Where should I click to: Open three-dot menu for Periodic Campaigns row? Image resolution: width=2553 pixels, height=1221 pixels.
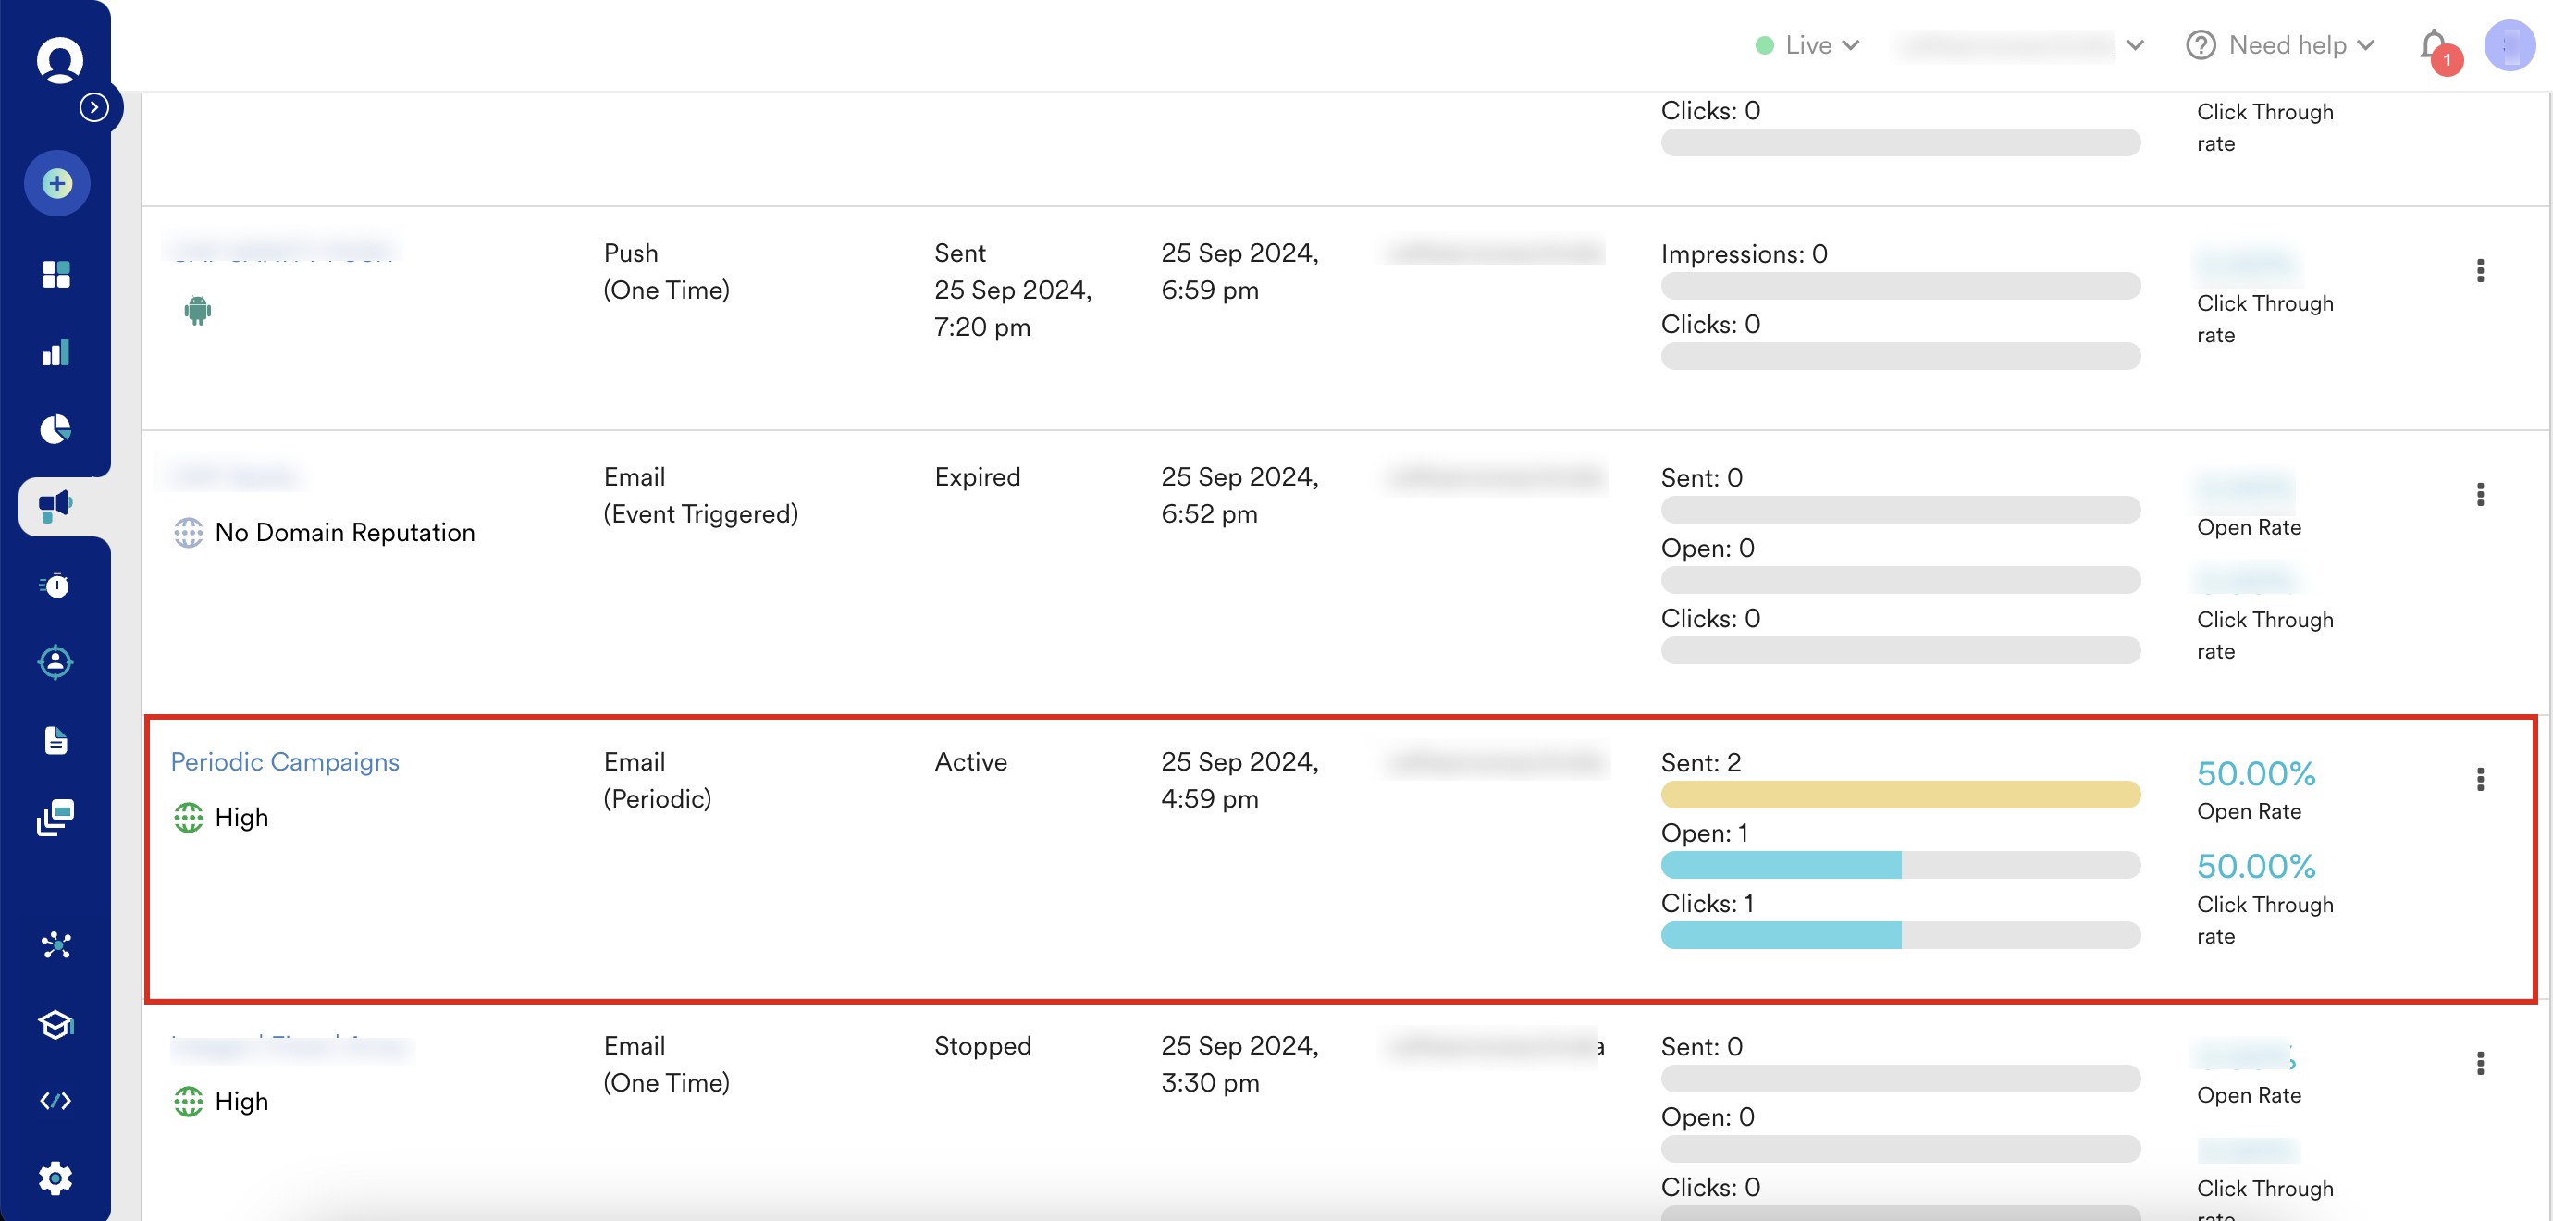[x=2480, y=779]
